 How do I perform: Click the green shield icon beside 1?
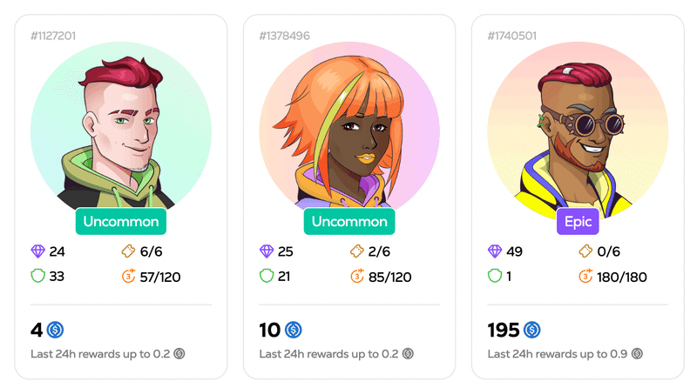495,276
